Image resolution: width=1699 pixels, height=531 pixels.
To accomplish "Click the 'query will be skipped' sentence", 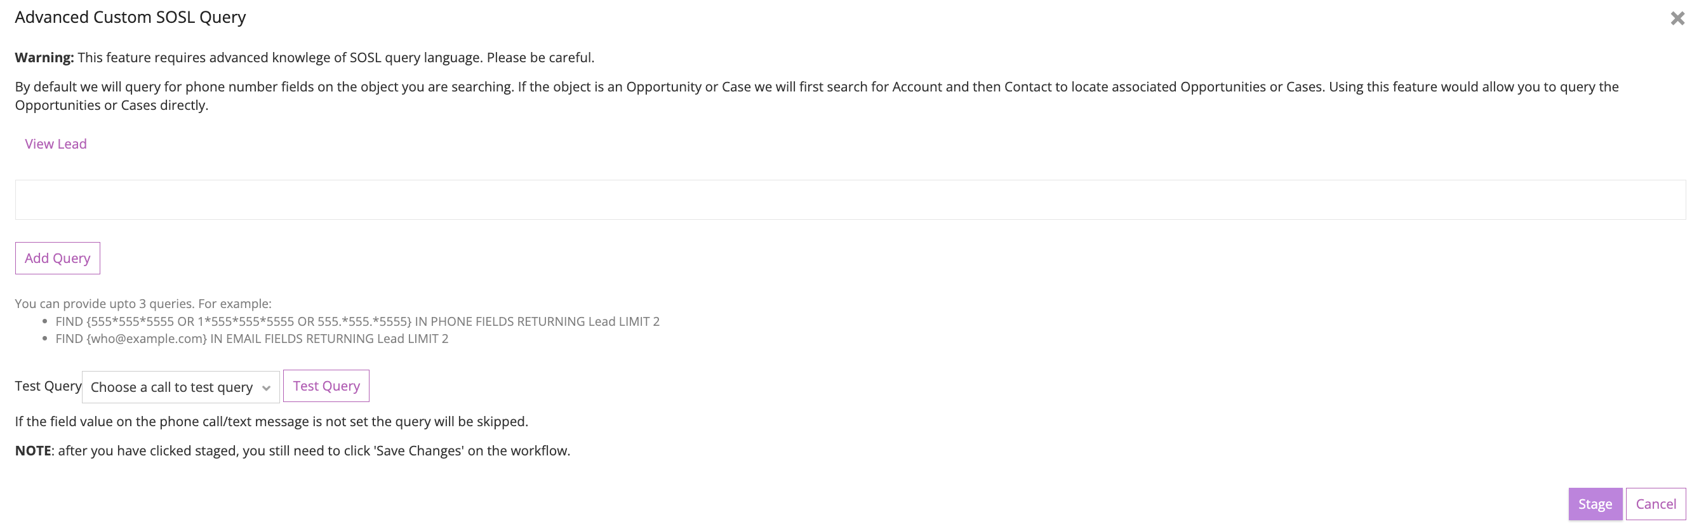I will tap(271, 422).
